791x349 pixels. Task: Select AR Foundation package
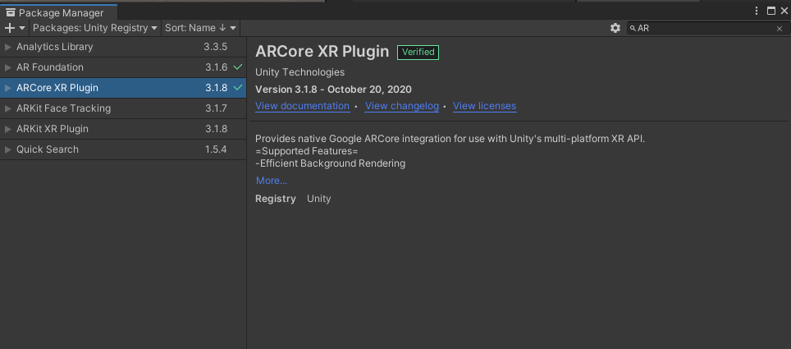point(123,67)
